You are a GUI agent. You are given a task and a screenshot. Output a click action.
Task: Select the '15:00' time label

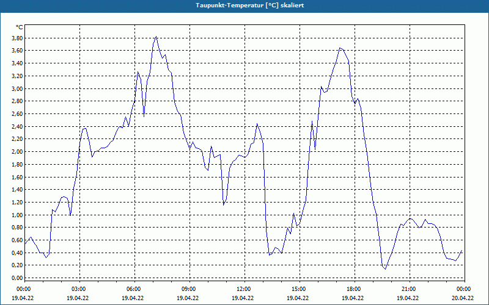(300, 289)
